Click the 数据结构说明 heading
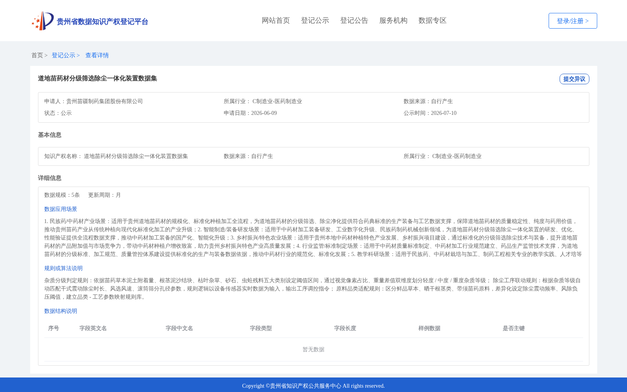 click(61, 311)
